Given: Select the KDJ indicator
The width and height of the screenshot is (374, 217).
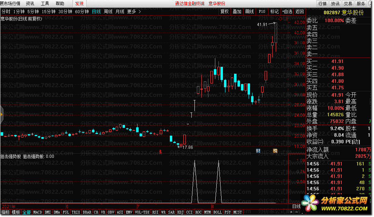Looking at the screenshot, I should pos(181,212).
